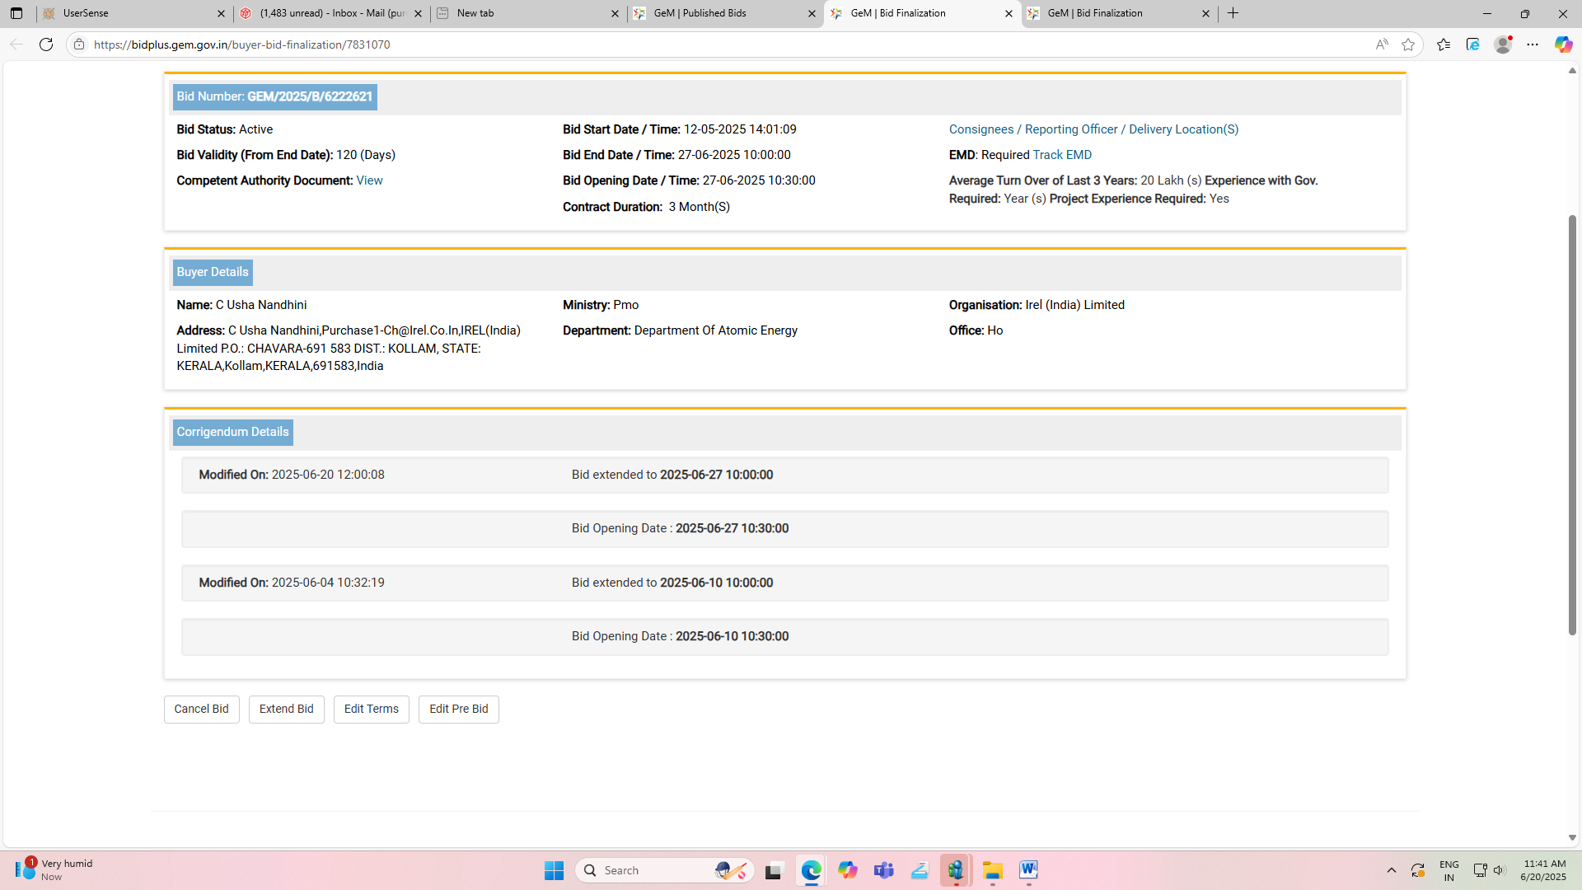
Task: Open Microsoft Edge from the taskbar
Action: click(x=812, y=870)
